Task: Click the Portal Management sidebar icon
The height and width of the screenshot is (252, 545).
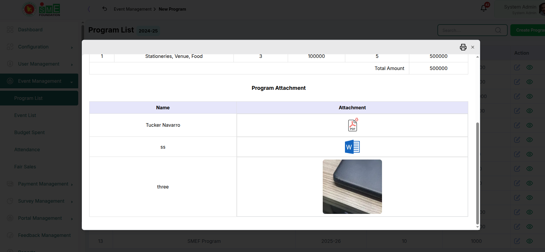Action: (10, 218)
